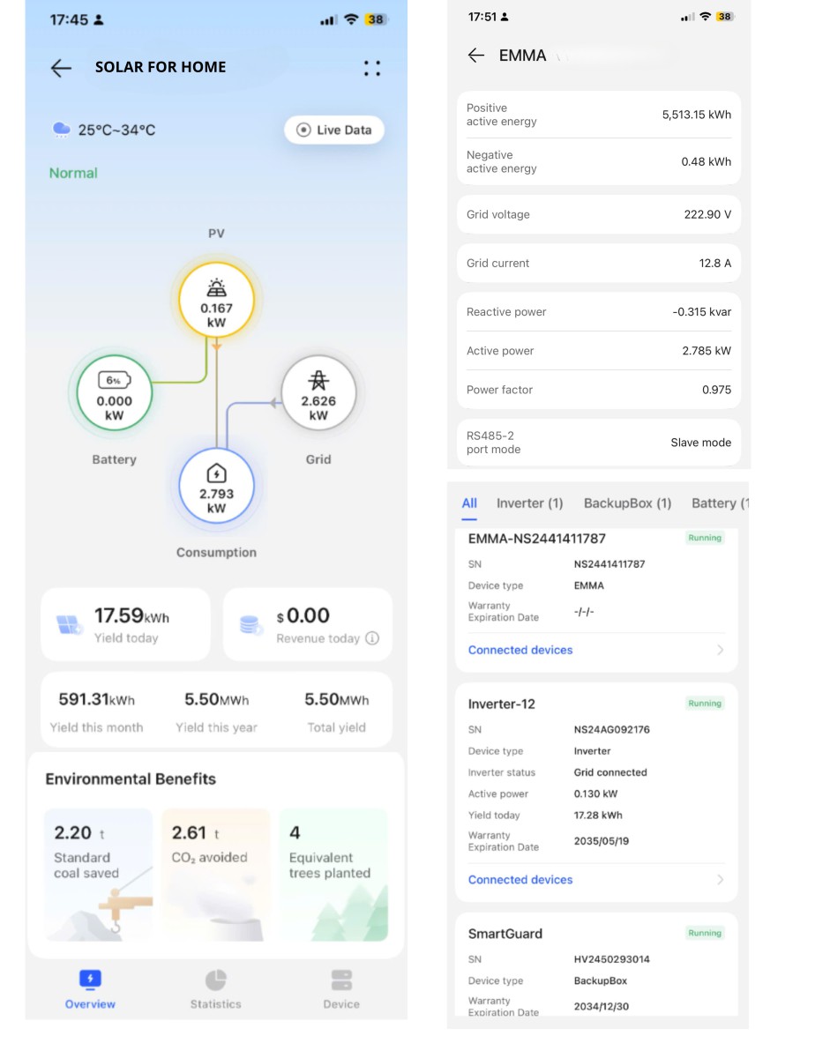Image resolution: width=815 pixels, height=1058 pixels.
Task: Toggle the Live Data button
Action: [334, 130]
